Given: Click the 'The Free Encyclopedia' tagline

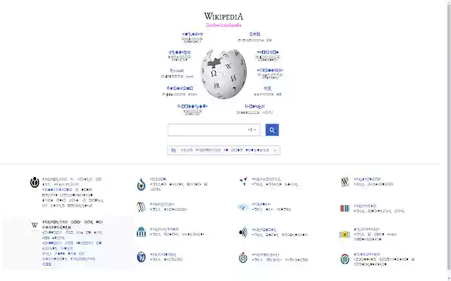Looking at the screenshot, I should [223, 25].
